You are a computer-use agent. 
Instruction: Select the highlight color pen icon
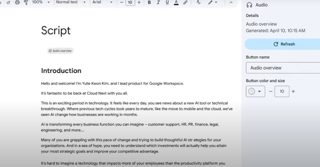pyautogui.click(x=185, y=2)
